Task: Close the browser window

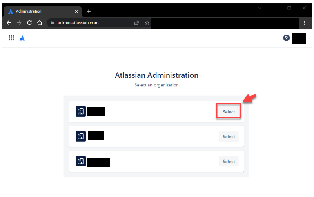Action: click(304, 8)
